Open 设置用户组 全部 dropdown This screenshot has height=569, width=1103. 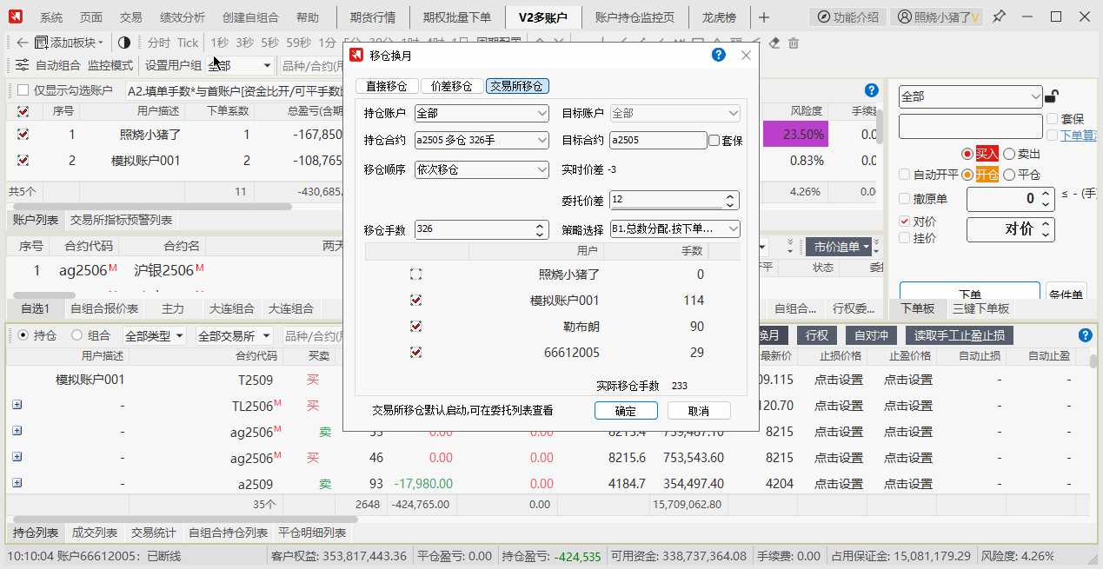[x=240, y=65]
